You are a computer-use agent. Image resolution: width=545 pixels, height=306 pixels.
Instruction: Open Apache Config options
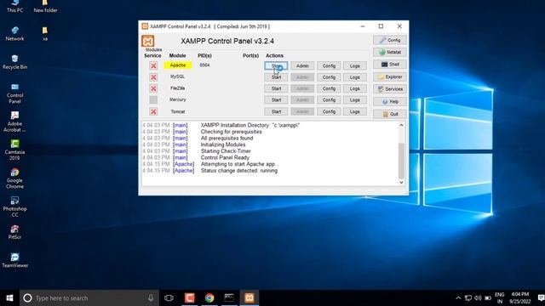329,65
